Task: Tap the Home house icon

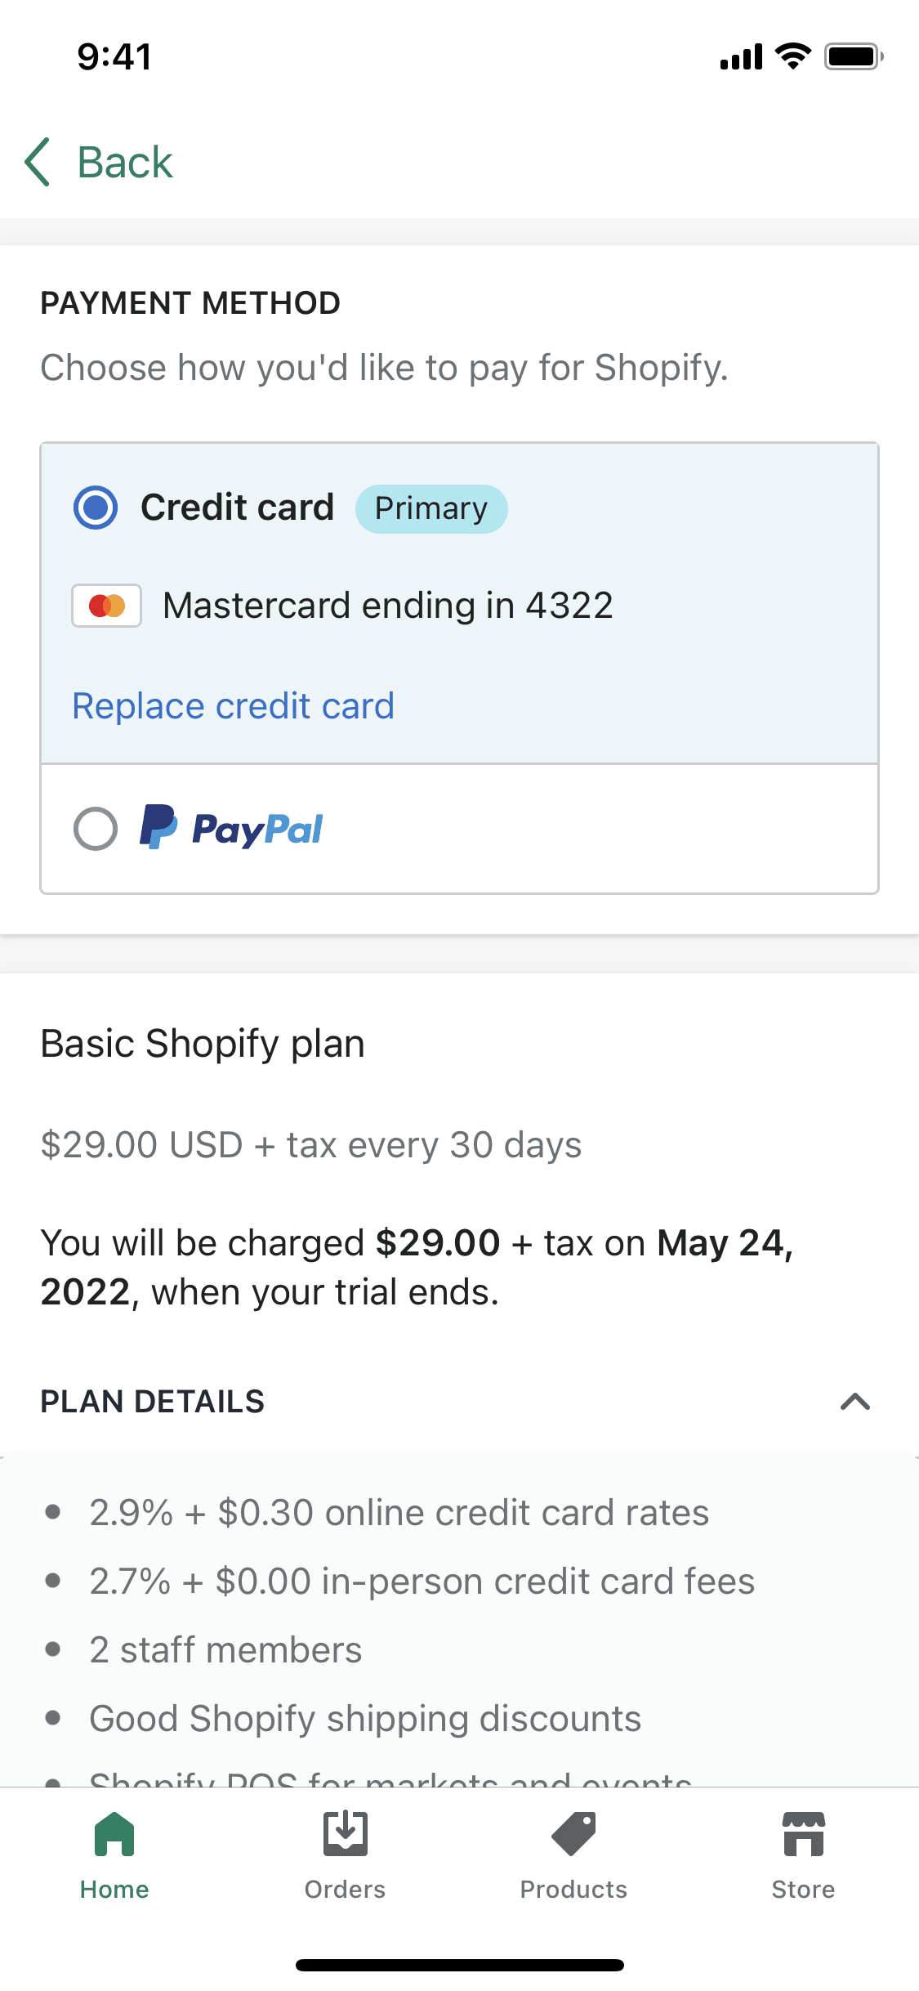Action: 114,1834
